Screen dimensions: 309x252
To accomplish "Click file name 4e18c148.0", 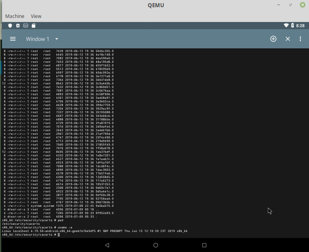I will [104, 54].
